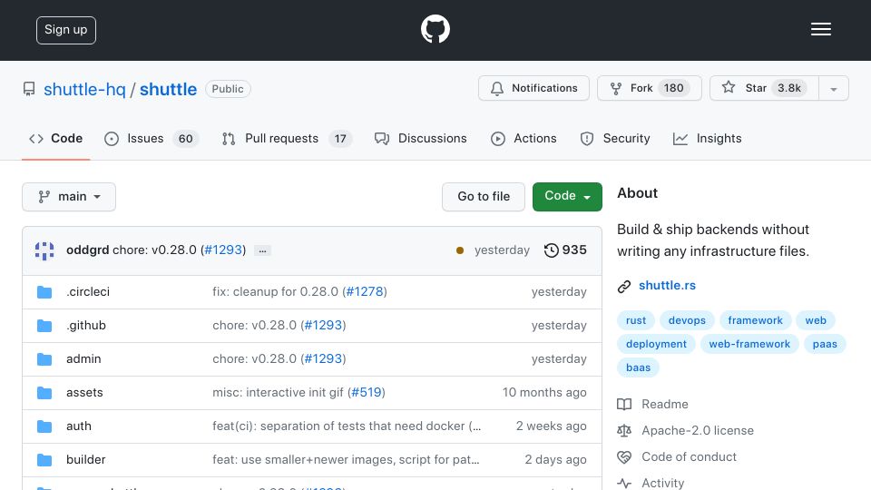
Task: Select the baas topic tag
Action: pos(638,367)
